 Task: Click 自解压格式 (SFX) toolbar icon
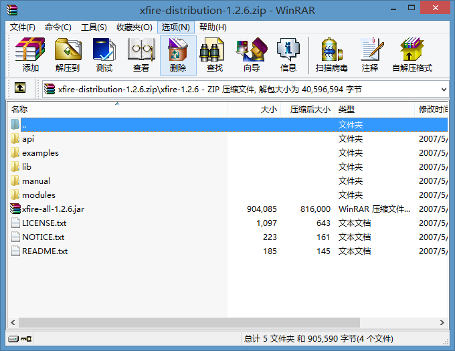[x=412, y=55]
